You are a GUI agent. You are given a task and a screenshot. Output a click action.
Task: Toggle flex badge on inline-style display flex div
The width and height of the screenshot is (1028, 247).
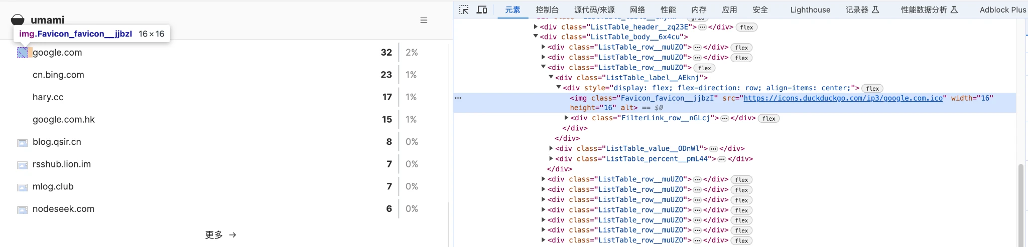pyautogui.click(x=872, y=88)
